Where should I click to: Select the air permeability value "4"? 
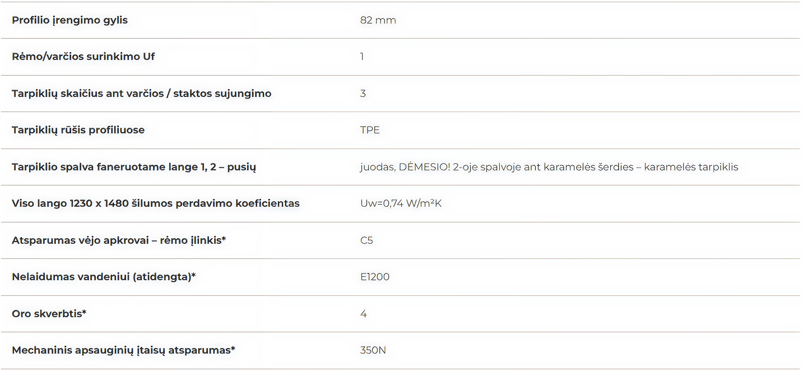[x=363, y=314]
